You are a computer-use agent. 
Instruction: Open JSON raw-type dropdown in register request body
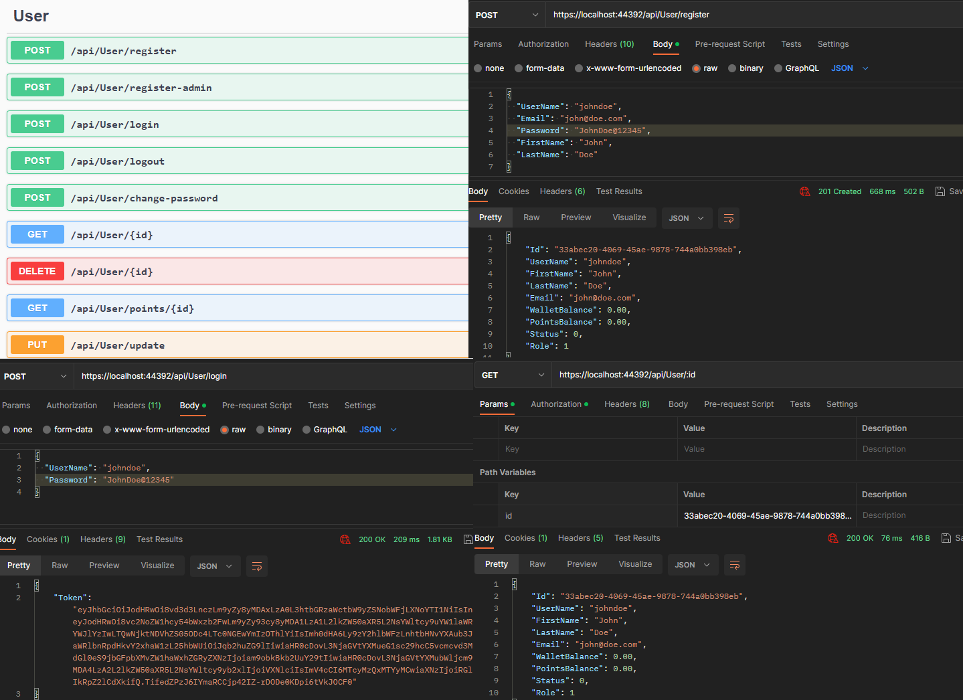[x=849, y=68]
